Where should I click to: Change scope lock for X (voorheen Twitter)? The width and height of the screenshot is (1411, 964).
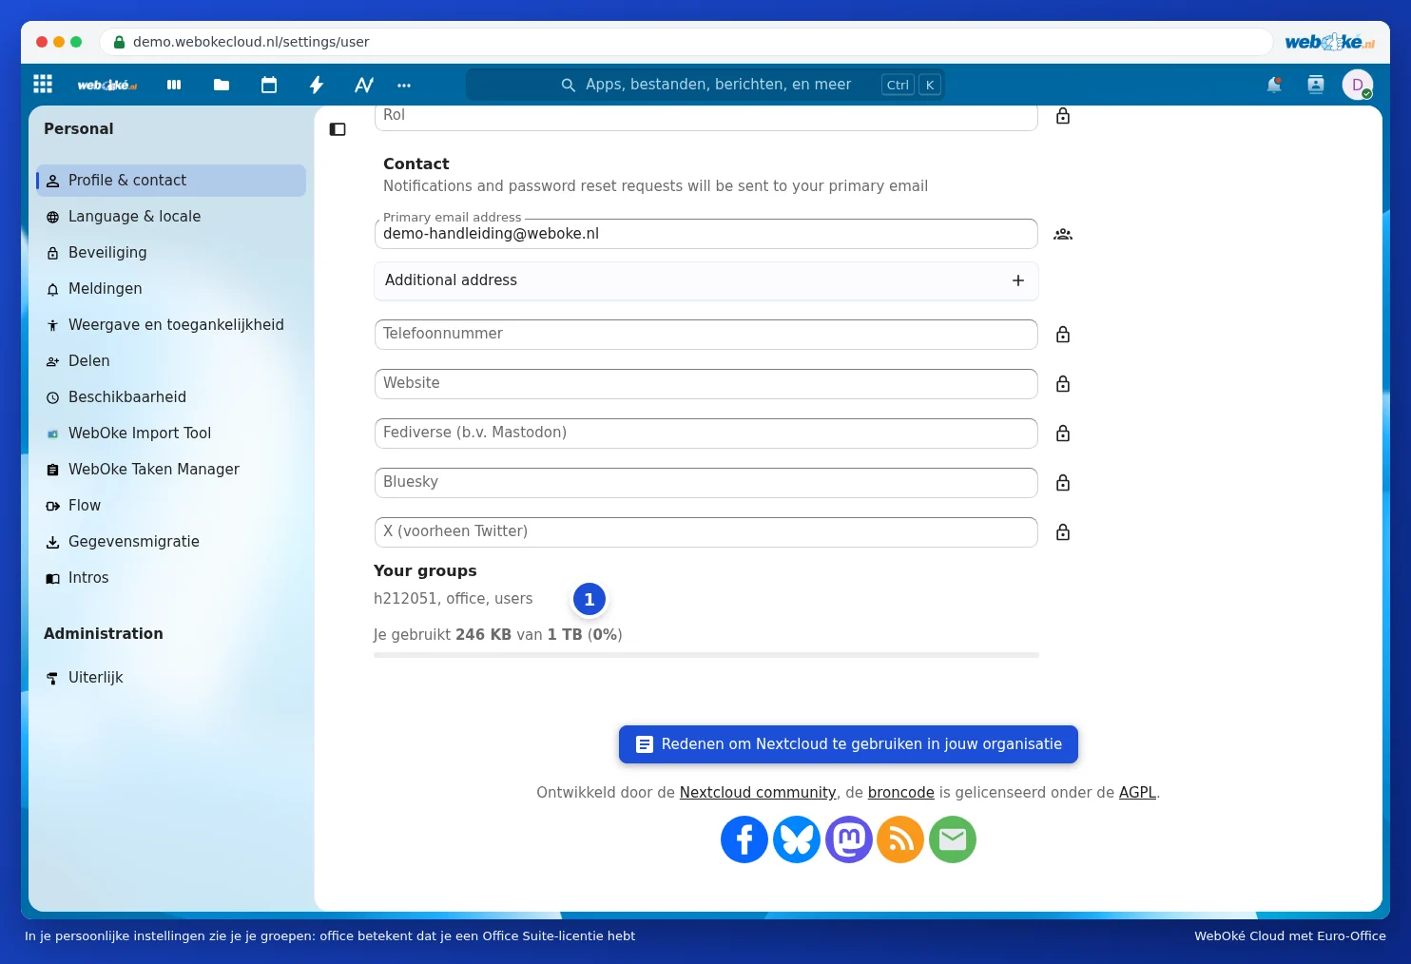click(1063, 532)
